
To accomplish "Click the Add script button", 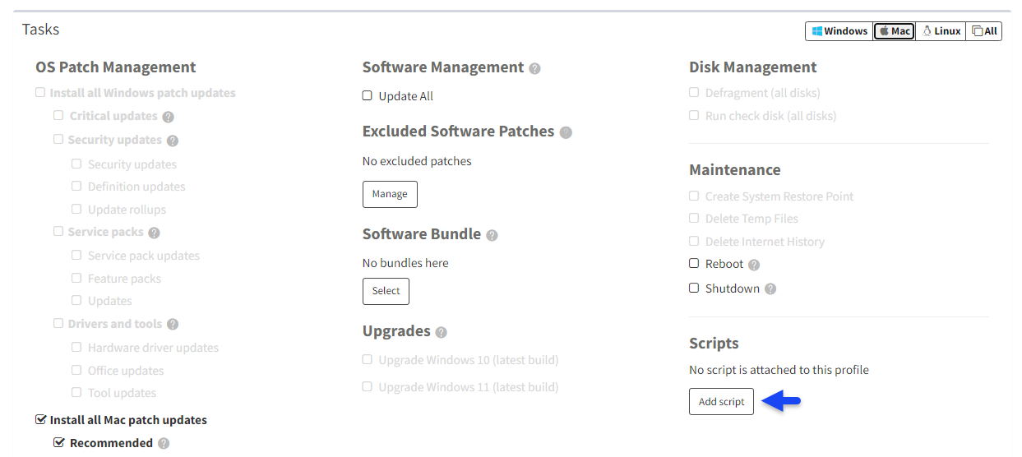I will 721,401.
